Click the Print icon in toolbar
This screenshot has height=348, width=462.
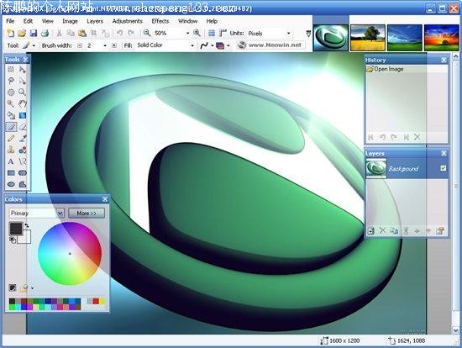(45, 33)
